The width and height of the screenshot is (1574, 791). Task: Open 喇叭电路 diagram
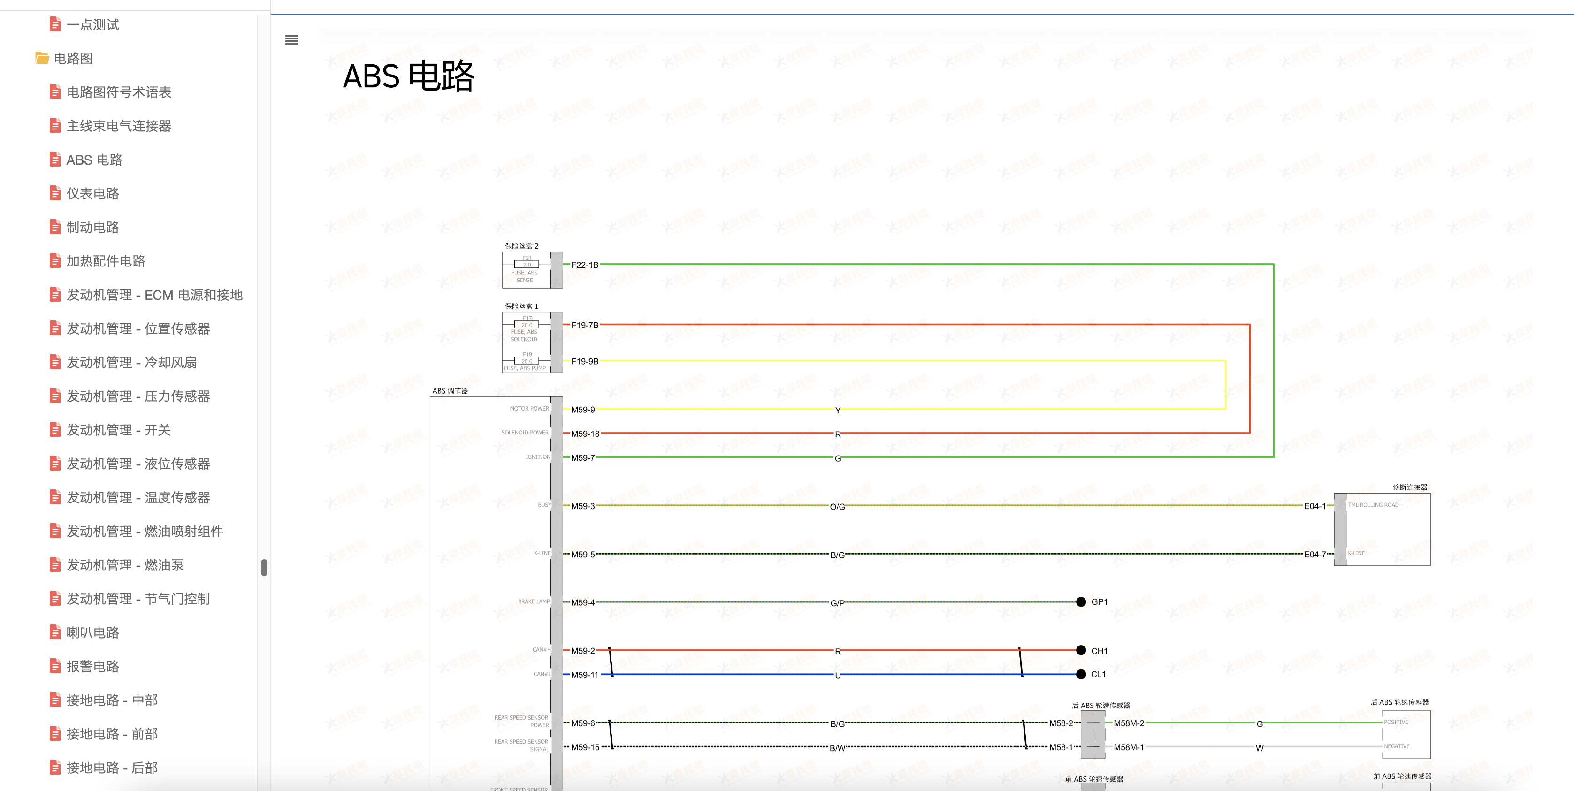[93, 633]
